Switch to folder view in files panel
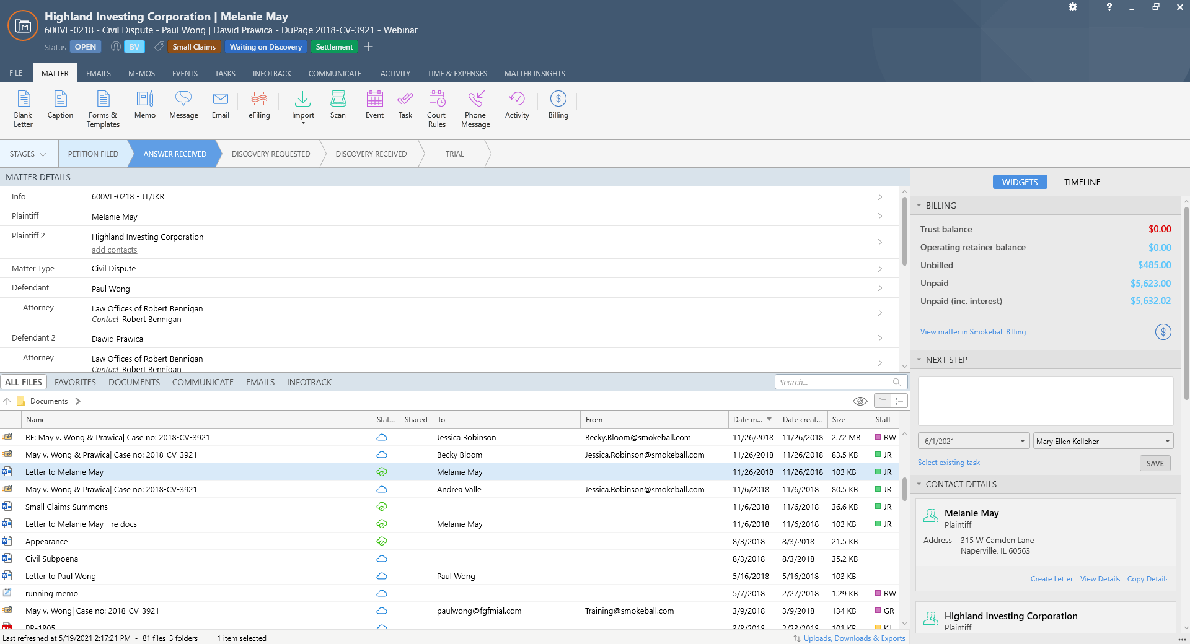Viewport: 1190px width, 644px height. pos(883,401)
